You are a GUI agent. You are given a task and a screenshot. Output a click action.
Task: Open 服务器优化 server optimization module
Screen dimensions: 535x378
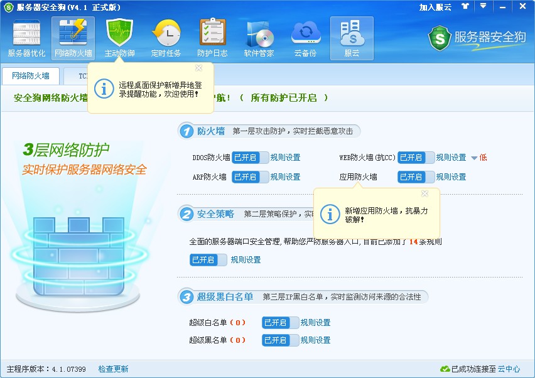pos(26,38)
